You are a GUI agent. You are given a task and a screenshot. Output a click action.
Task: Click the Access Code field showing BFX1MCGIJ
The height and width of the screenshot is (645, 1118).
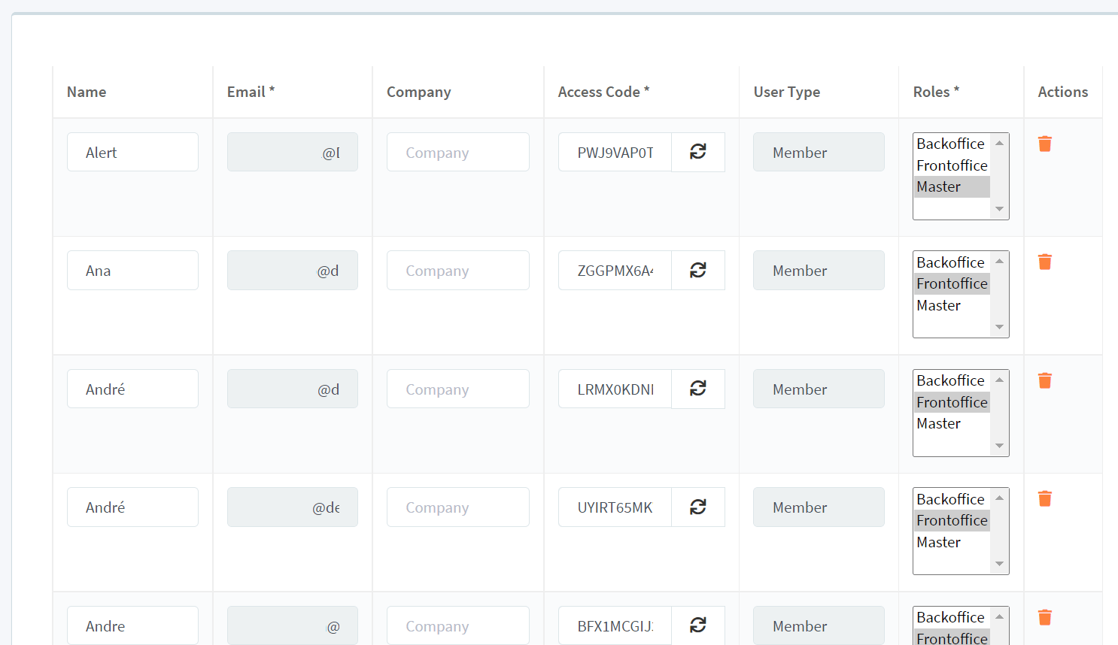[615, 625]
